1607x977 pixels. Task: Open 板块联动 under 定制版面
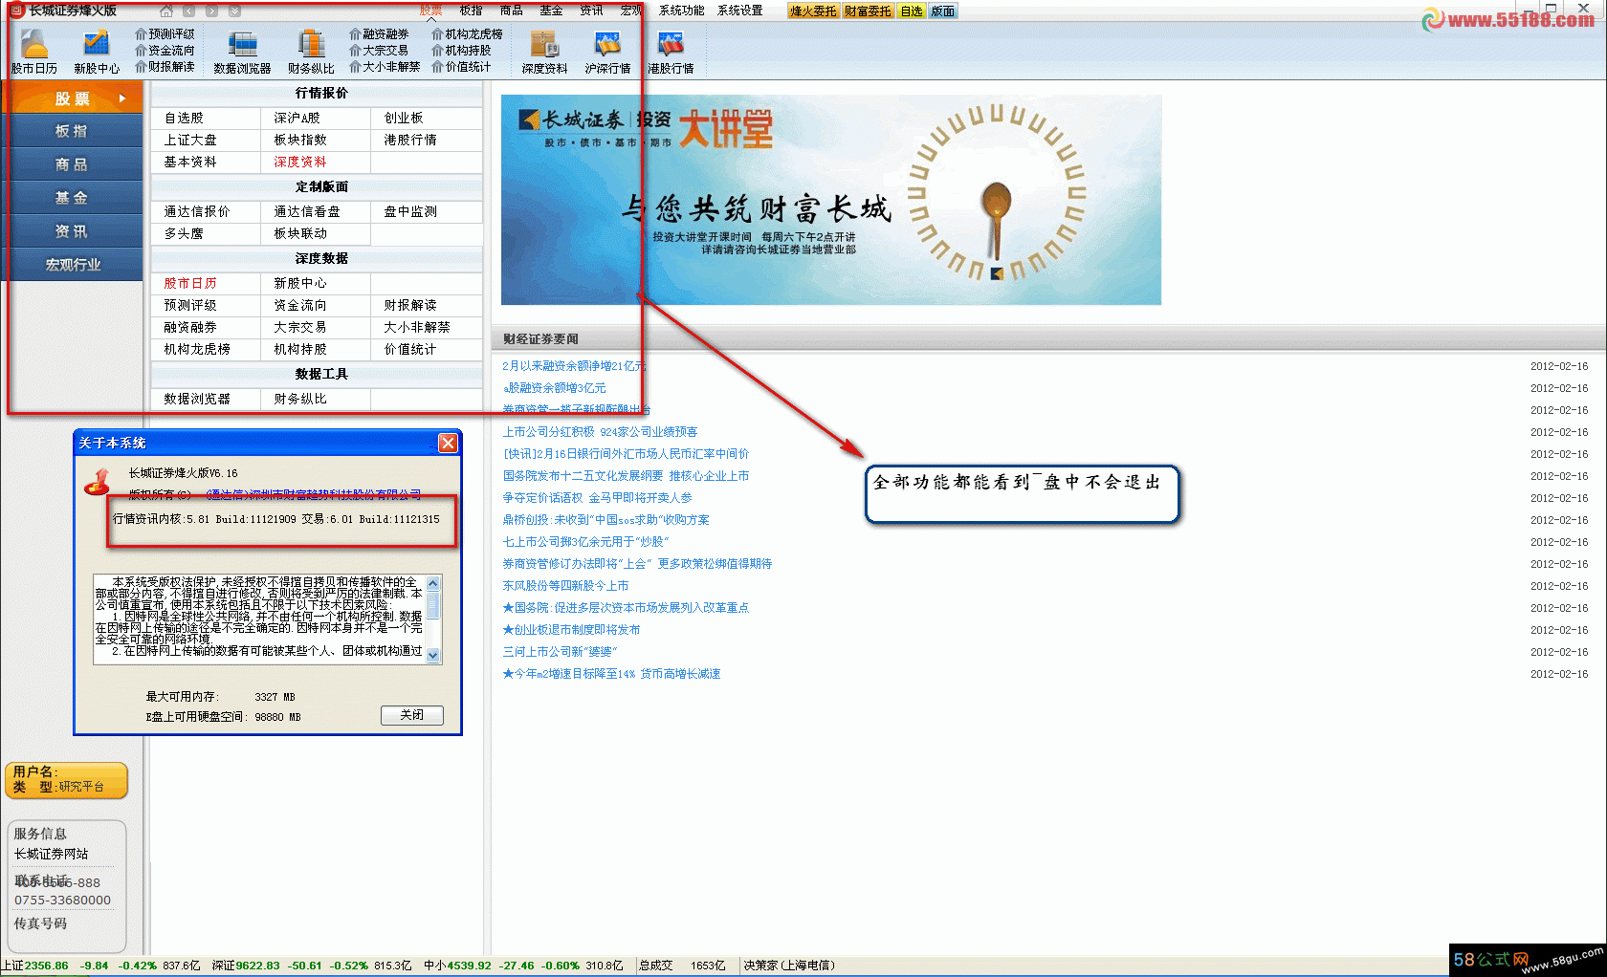(300, 233)
